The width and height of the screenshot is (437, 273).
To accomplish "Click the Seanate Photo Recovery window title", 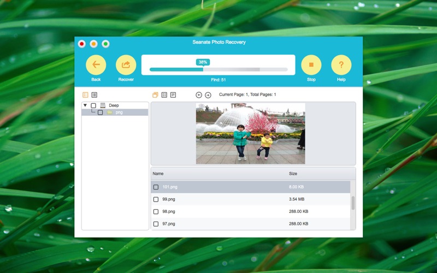I will pos(219,42).
